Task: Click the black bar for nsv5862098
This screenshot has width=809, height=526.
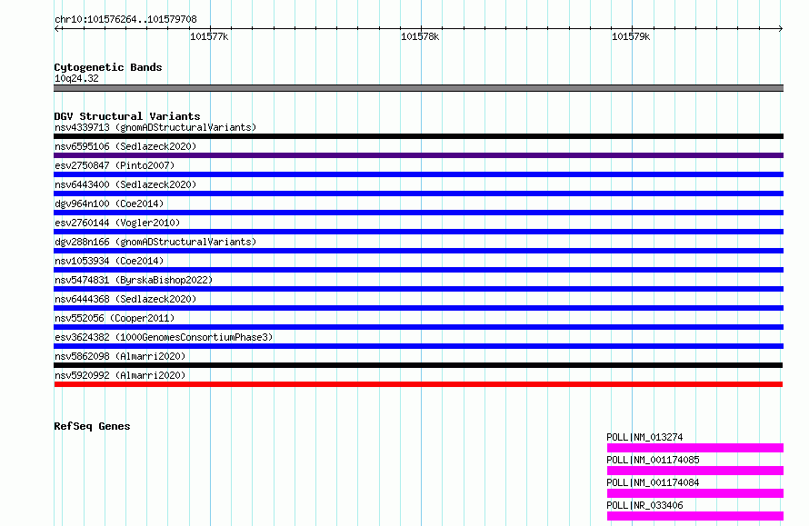Action: pyautogui.click(x=418, y=365)
